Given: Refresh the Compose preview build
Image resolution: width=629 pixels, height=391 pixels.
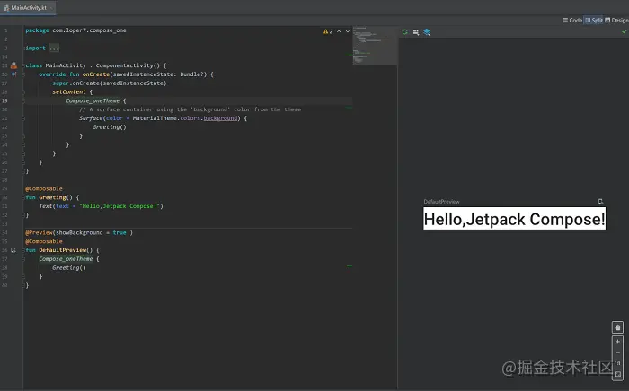Looking at the screenshot, I should (x=404, y=32).
